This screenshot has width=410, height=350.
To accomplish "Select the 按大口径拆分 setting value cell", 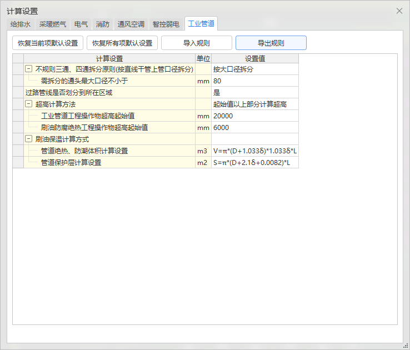I will [254, 69].
